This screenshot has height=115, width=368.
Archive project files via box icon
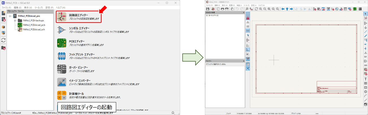pyautogui.click(x=3, y=27)
